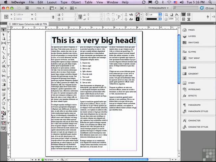Open the File menu
The width and height of the screenshot is (216, 162).
(31, 2)
